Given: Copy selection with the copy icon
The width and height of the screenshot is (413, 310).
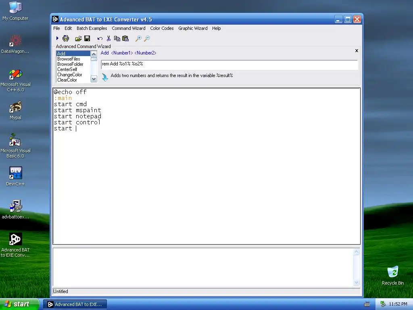Looking at the screenshot, I should pyautogui.click(x=117, y=38).
